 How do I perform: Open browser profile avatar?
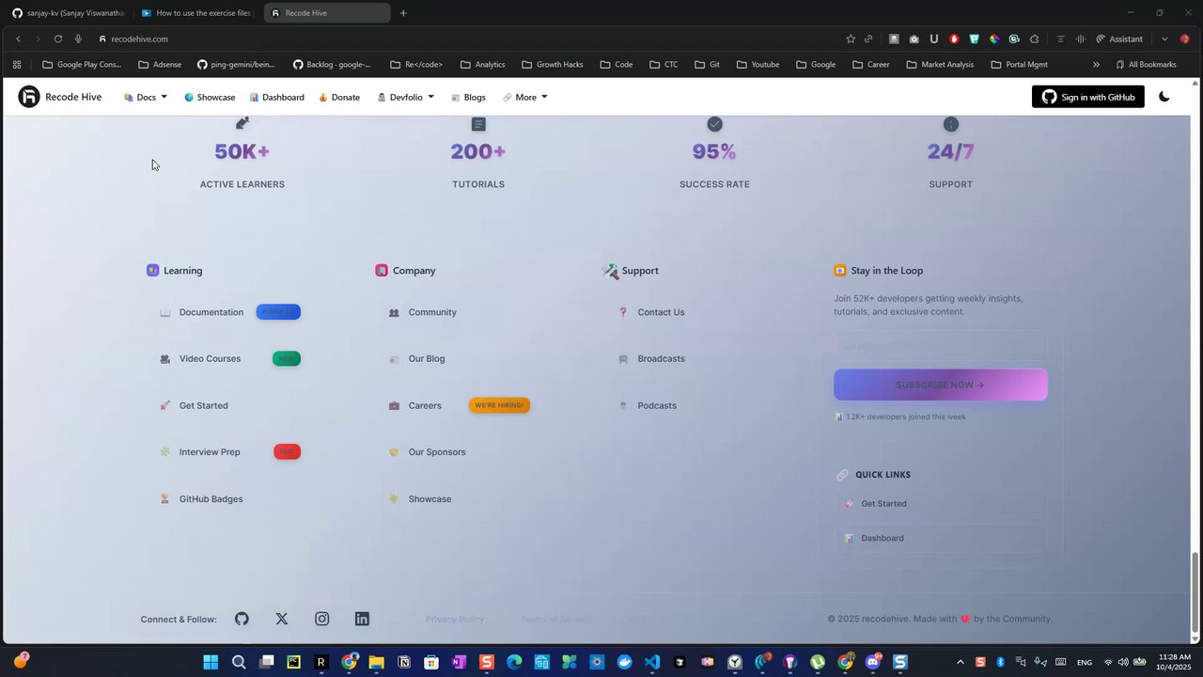1184,39
